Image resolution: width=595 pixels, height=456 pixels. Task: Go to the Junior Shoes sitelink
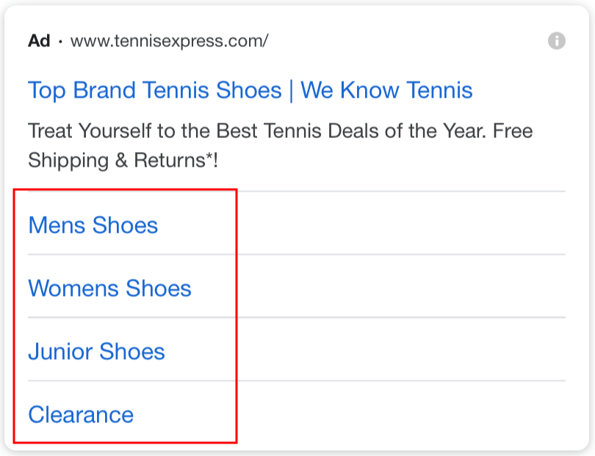[96, 351]
